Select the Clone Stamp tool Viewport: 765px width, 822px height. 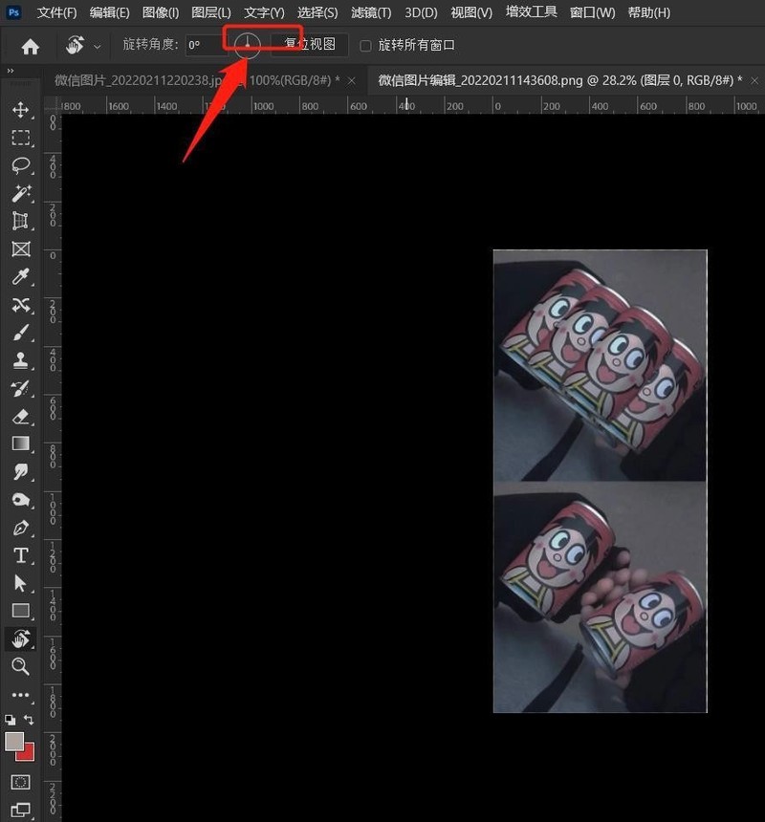point(20,360)
